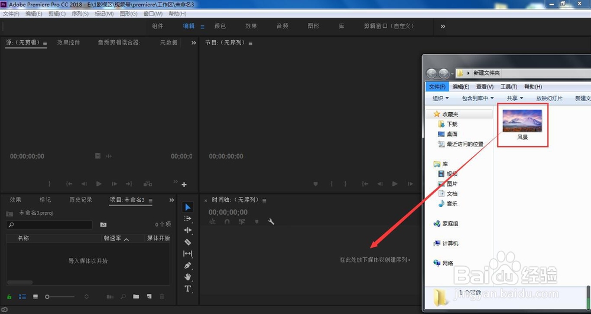The width and height of the screenshot is (591, 314).
Task: Select the Razor tool
Action: 188,242
